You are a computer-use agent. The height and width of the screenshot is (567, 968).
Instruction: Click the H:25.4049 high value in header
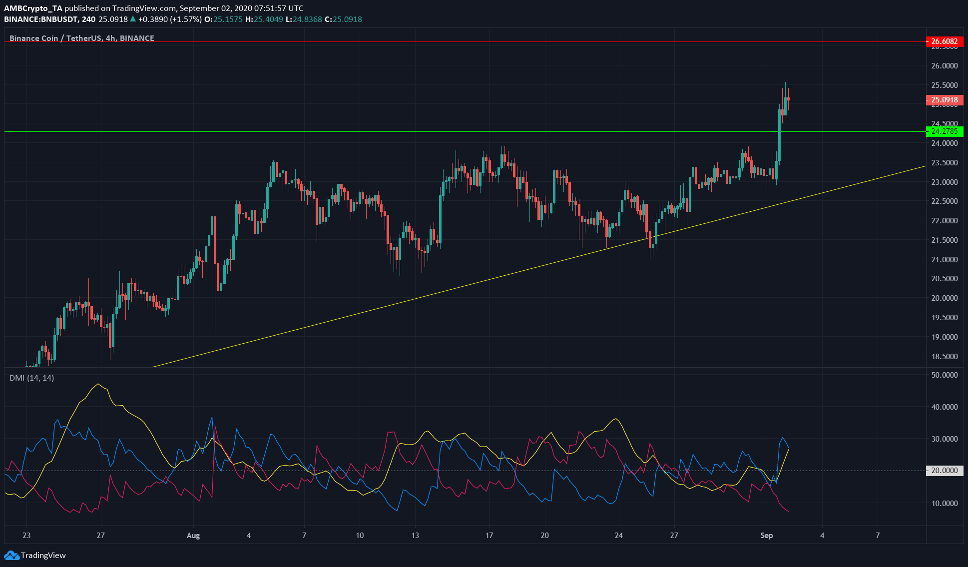click(x=264, y=19)
